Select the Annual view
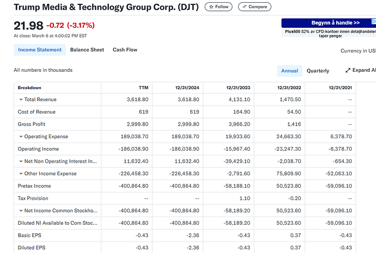Image resolution: width=376 pixels, height=253 pixels. (290, 71)
